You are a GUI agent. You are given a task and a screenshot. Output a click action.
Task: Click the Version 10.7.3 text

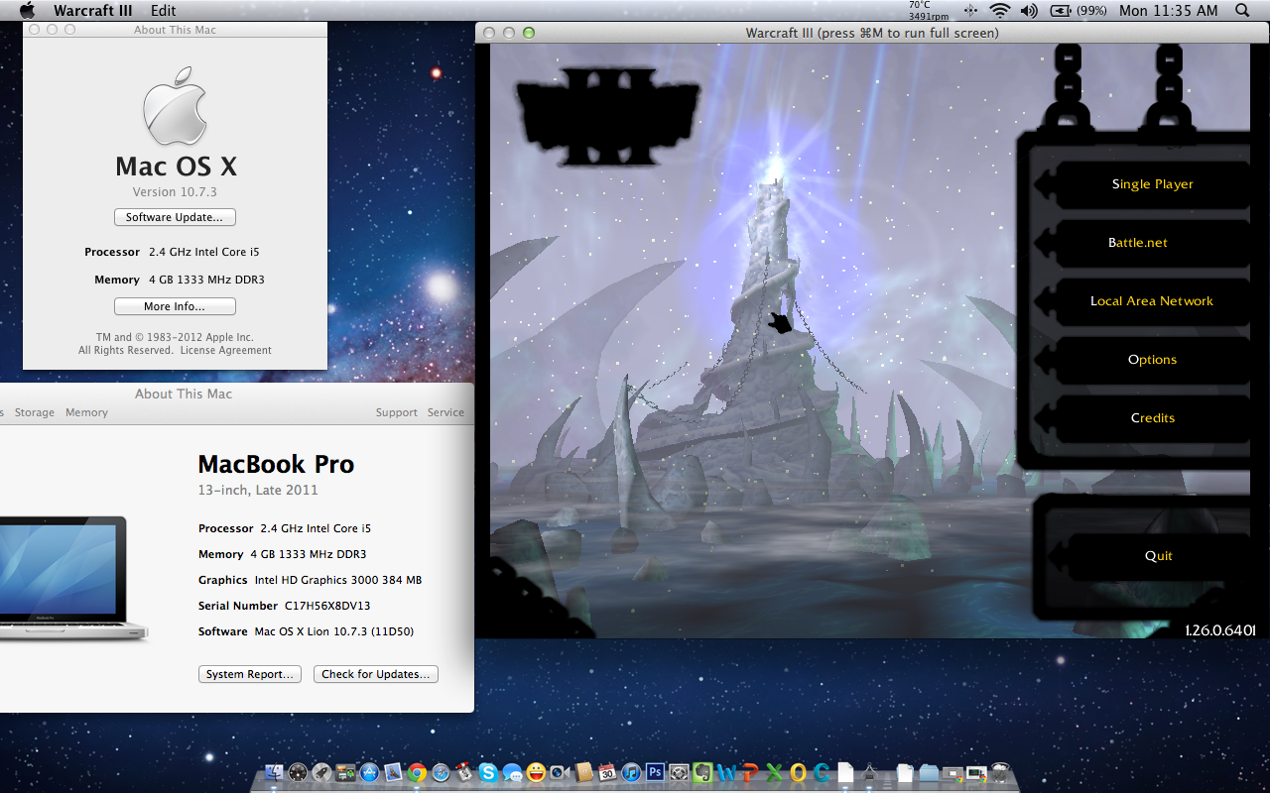point(175,192)
